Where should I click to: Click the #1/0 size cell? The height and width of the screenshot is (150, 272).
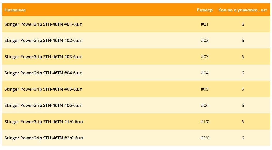click(x=205, y=122)
